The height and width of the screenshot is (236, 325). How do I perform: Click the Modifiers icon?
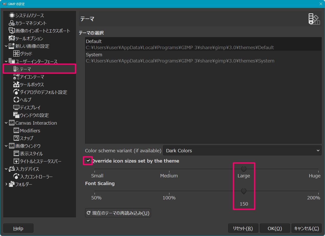click(x=16, y=131)
